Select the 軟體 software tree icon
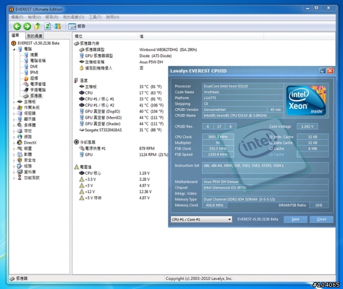 click(x=20, y=154)
